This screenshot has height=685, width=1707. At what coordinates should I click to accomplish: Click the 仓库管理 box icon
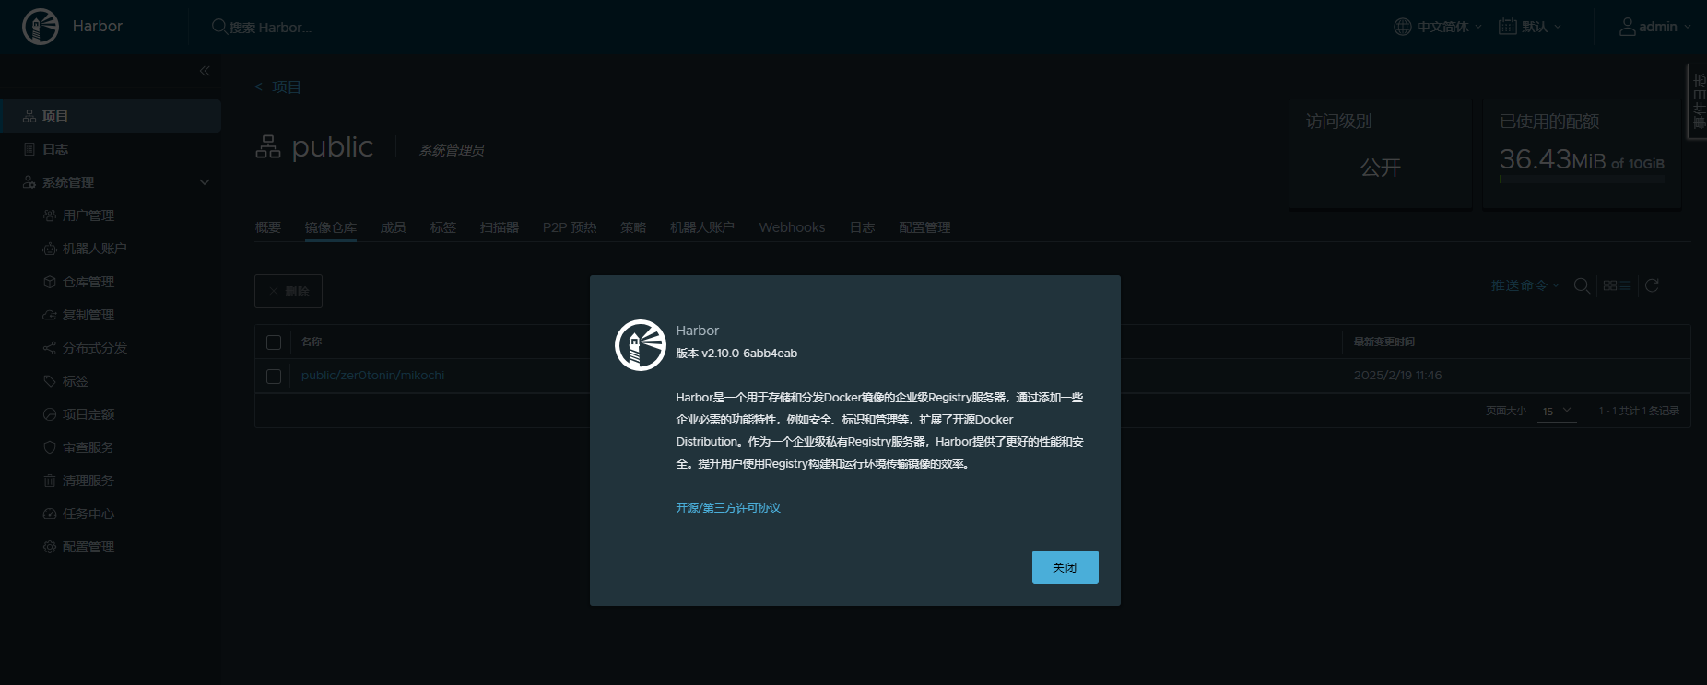click(x=50, y=282)
